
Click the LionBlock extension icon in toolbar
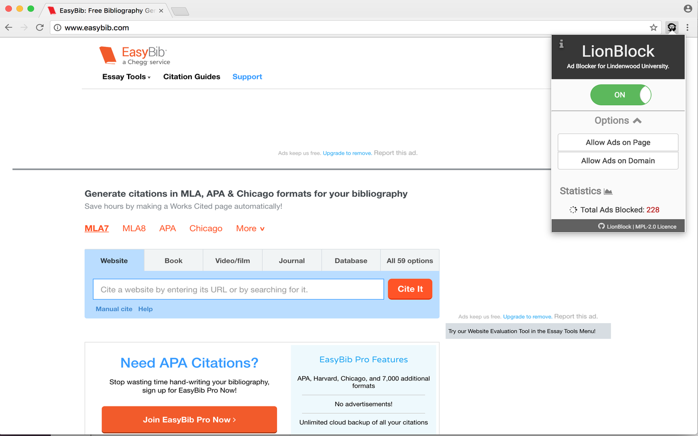point(672,27)
